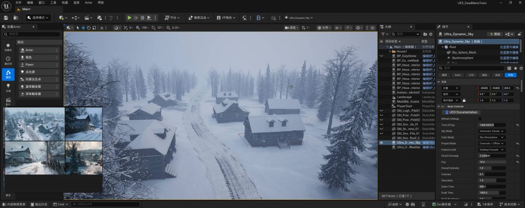Open the Lights (光源) category icon

tap(8, 88)
